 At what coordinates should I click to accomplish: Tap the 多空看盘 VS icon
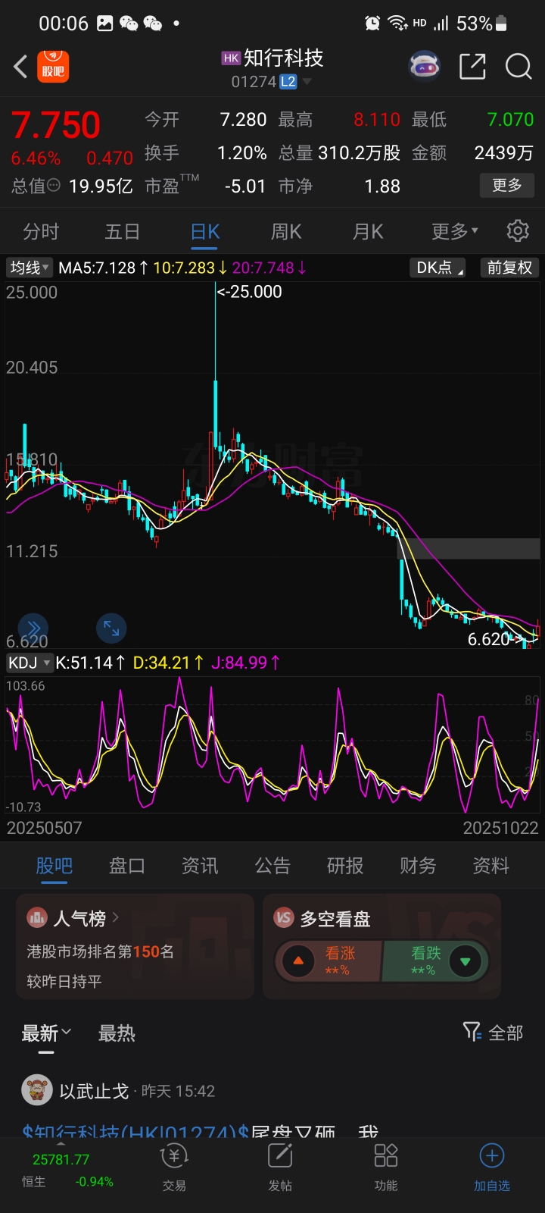point(283,918)
